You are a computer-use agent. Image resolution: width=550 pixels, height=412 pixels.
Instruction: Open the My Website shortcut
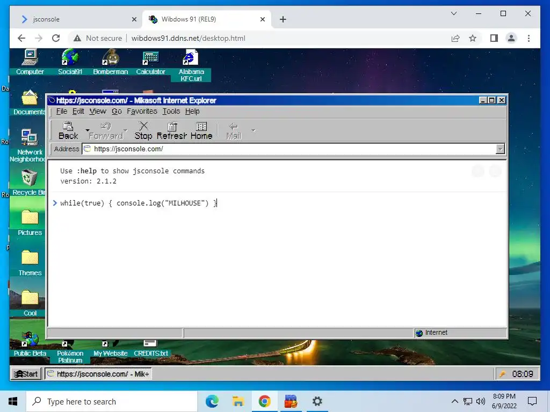(111, 349)
